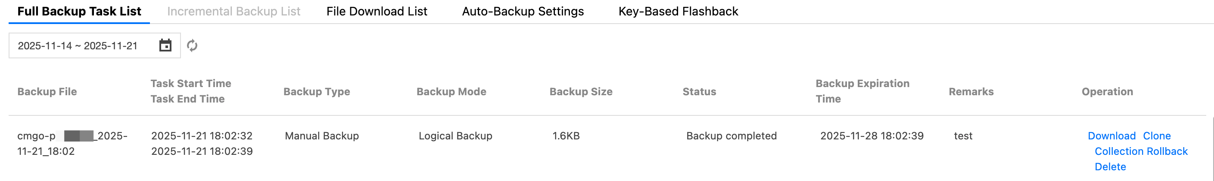Download the cmgo backup file

tap(1111, 136)
